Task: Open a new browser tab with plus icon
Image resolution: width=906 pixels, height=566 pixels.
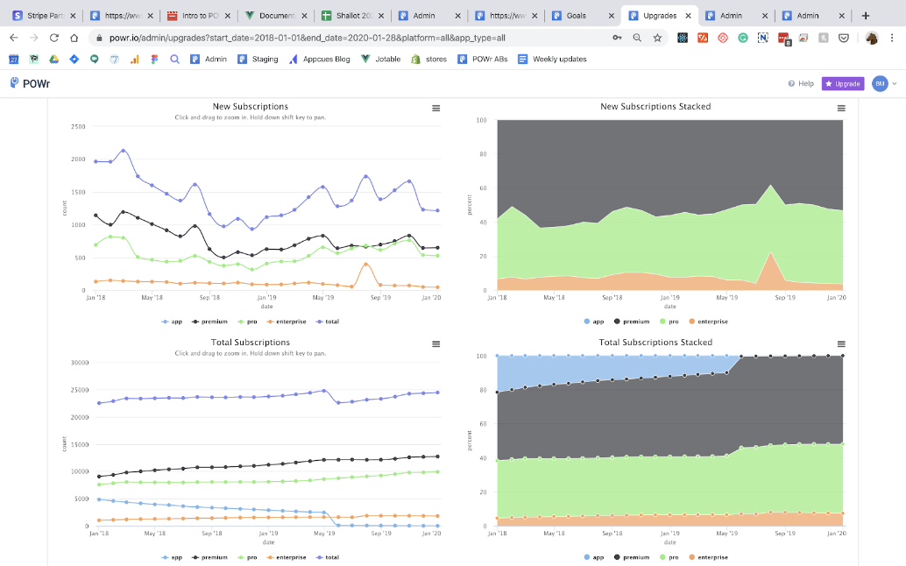Action: (x=866, y=16)
